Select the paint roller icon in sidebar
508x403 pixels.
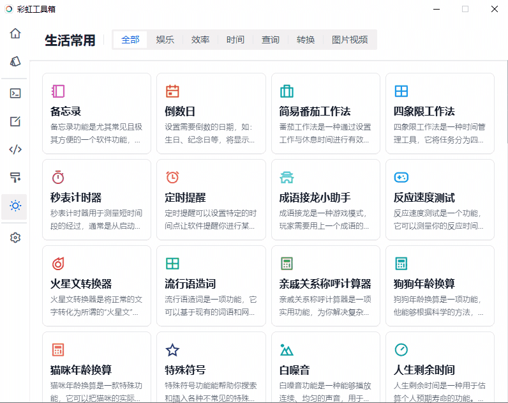coord(15,177)
